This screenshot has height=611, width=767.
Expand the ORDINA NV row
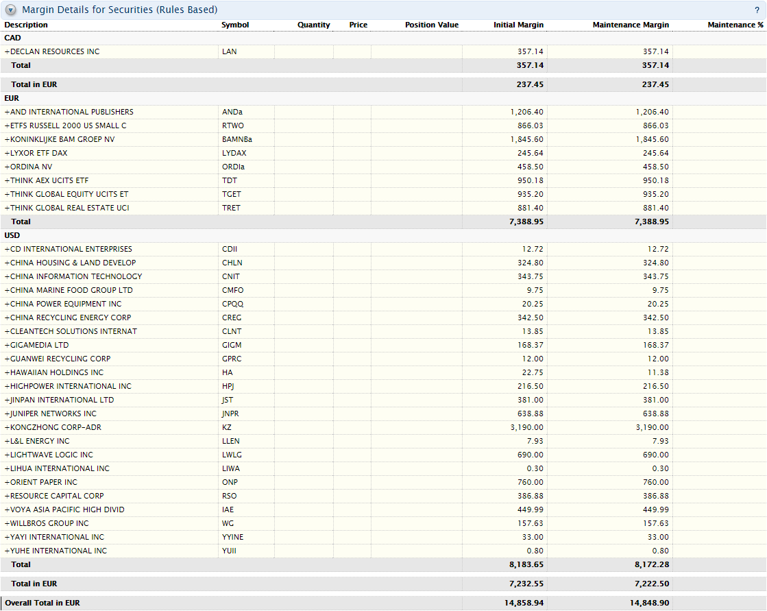8,167
